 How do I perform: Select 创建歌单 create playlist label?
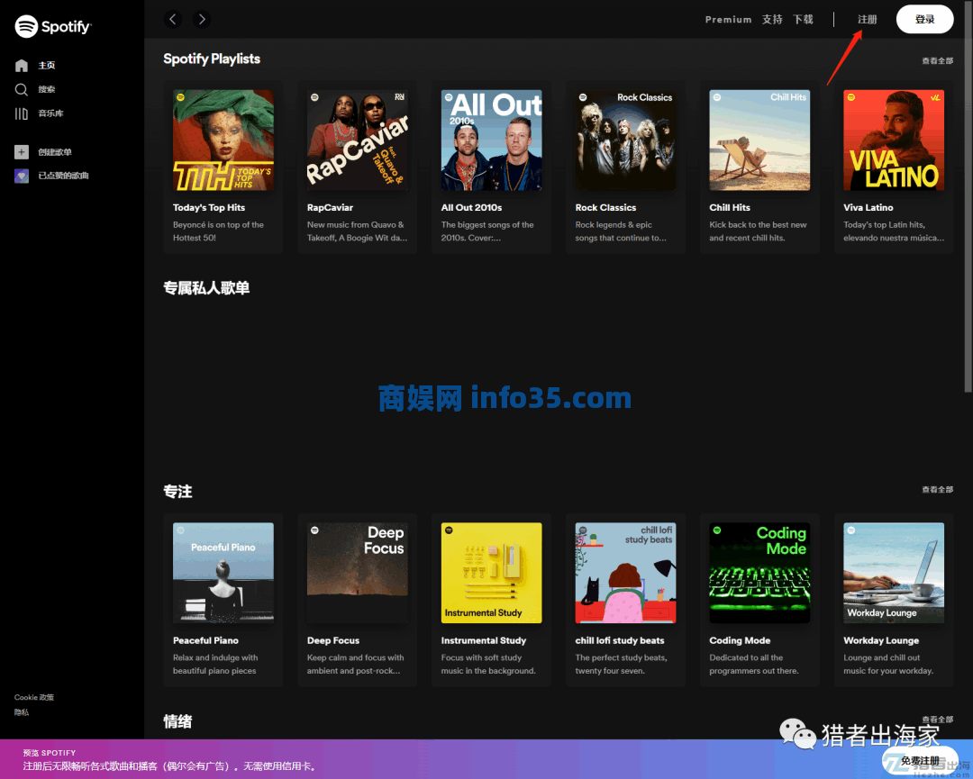pyautogui.click(x=55, y=152)
